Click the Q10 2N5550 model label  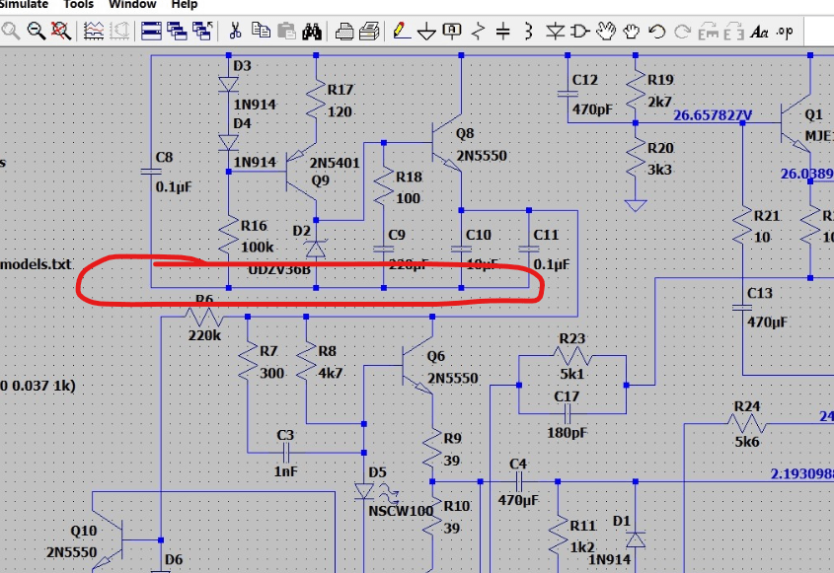pos(71,552)
